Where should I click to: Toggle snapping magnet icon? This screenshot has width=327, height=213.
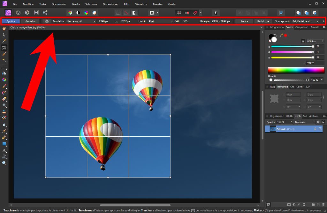coord(195,13)
